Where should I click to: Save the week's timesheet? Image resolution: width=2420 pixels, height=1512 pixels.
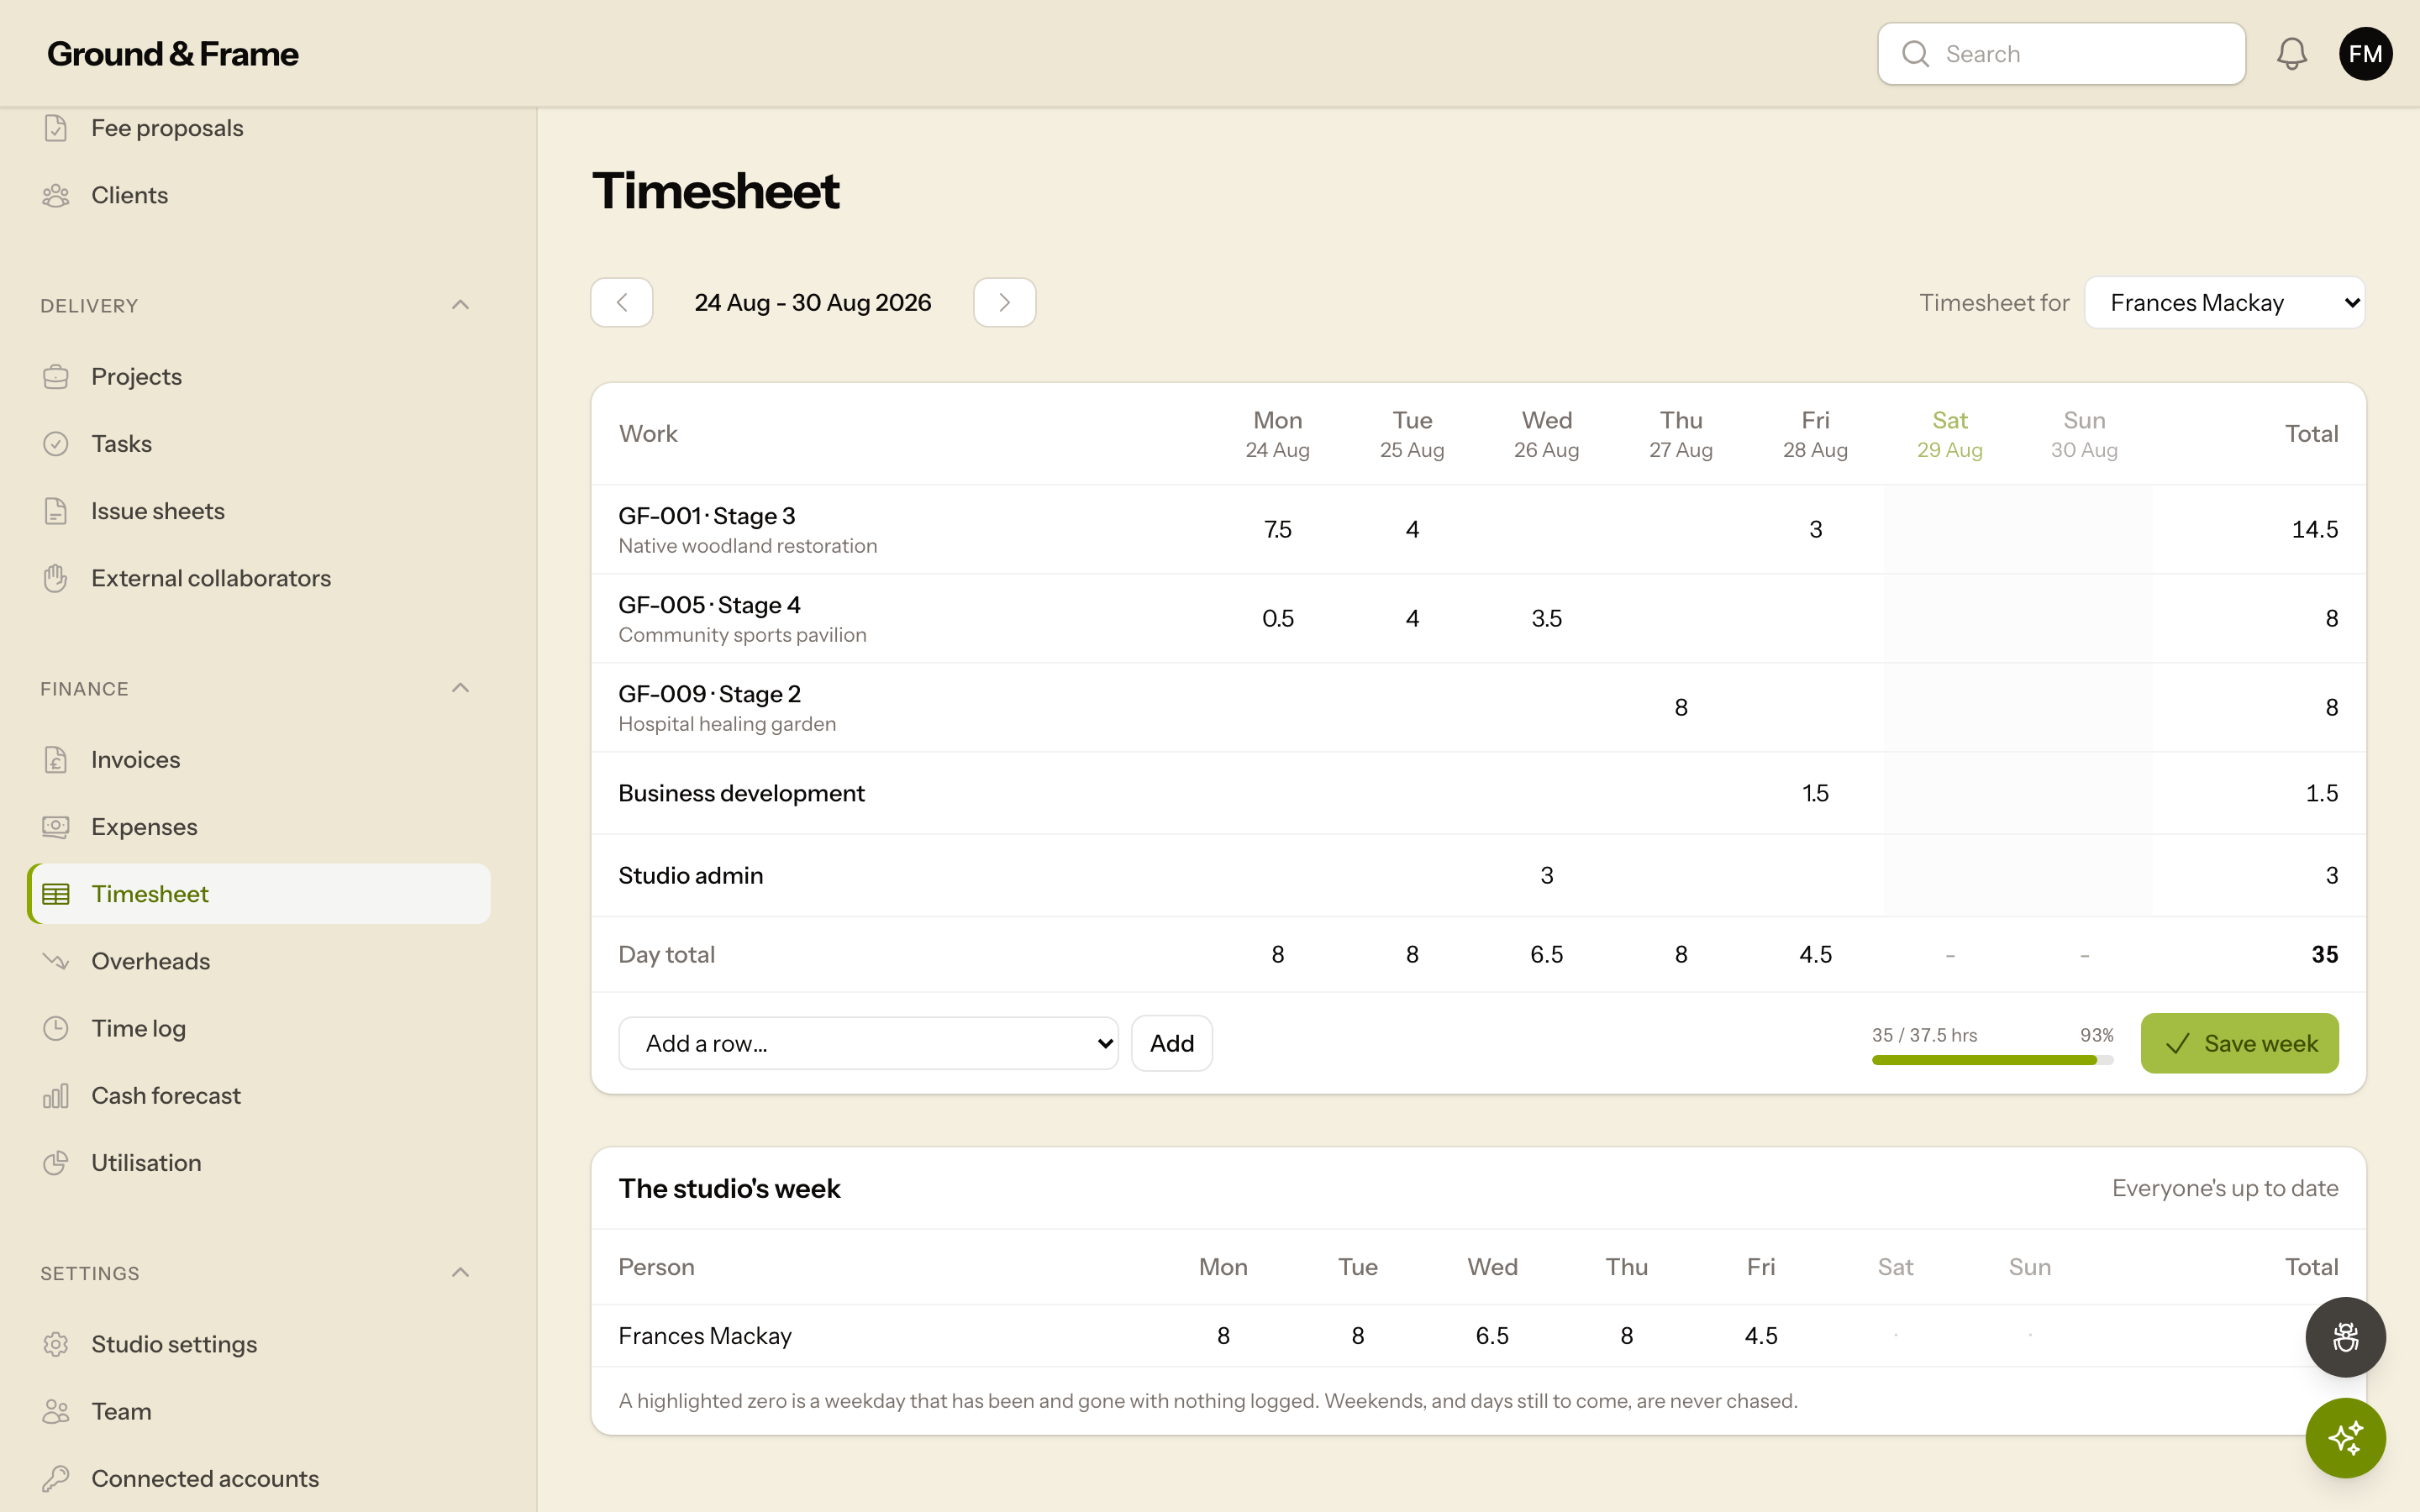click(x=2239, y=1043)
